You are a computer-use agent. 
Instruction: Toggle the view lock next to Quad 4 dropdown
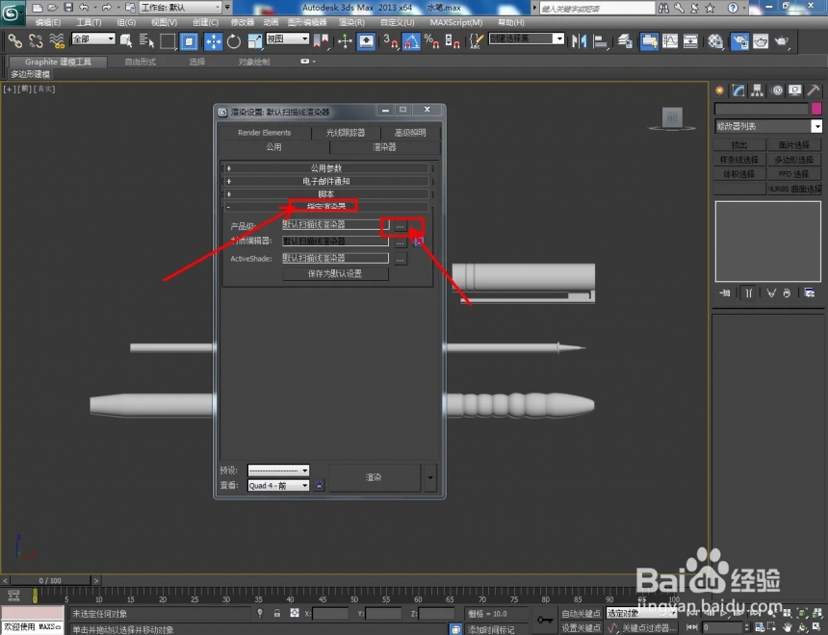(319, 485)
